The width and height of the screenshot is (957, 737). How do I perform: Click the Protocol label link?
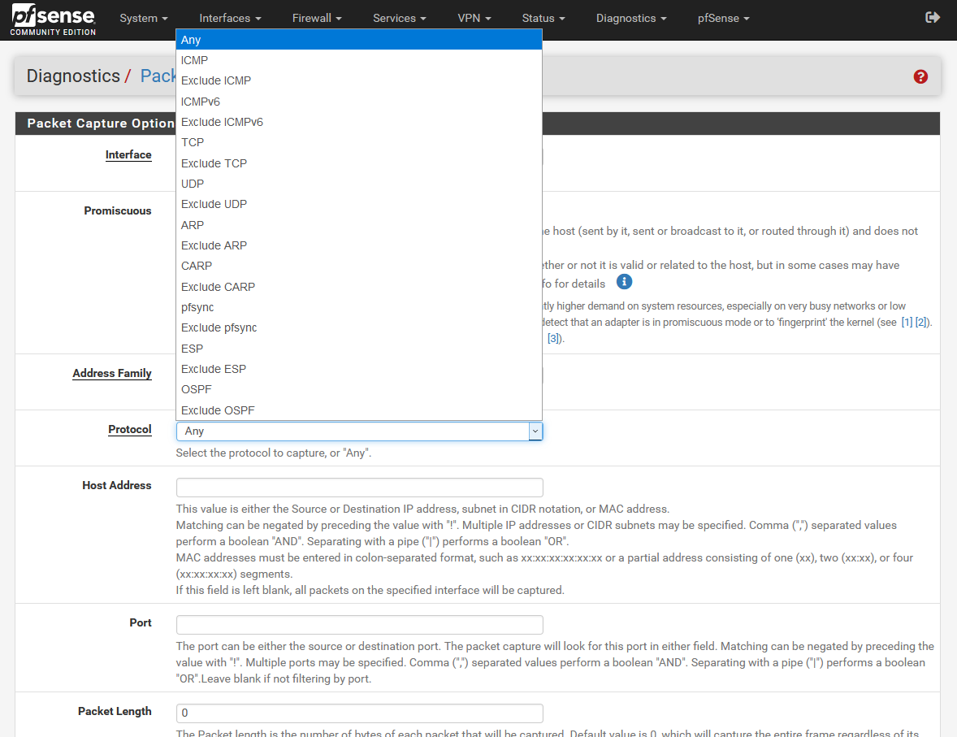coord(129,429)
